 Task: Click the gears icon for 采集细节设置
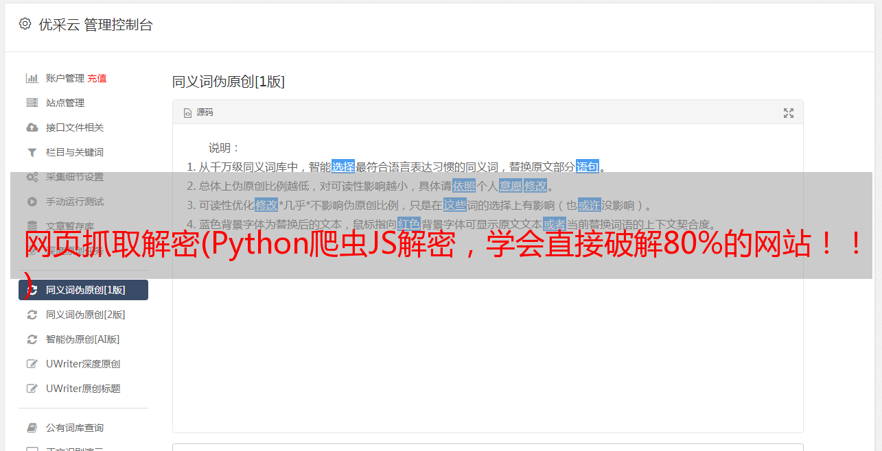click(x=32, y=177)
